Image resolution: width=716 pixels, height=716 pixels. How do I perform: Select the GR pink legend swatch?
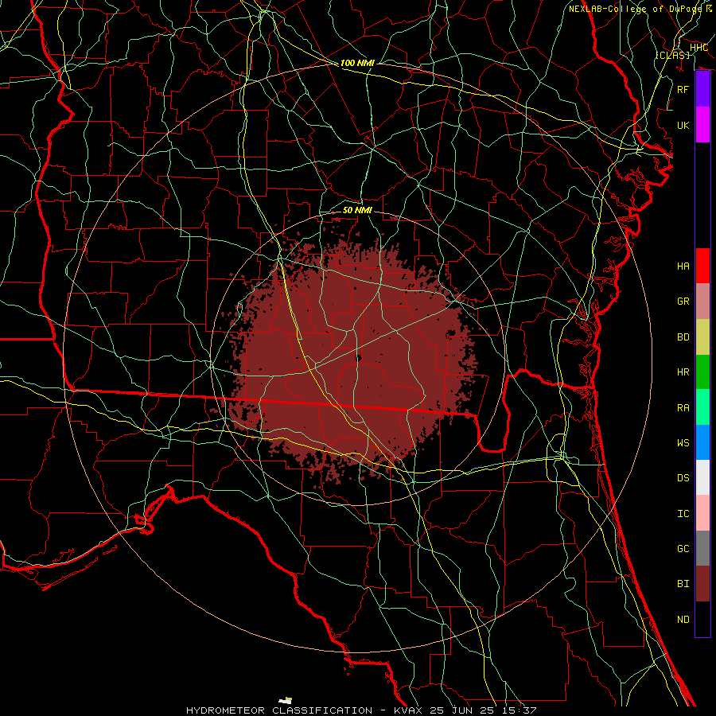click(702, 302)
